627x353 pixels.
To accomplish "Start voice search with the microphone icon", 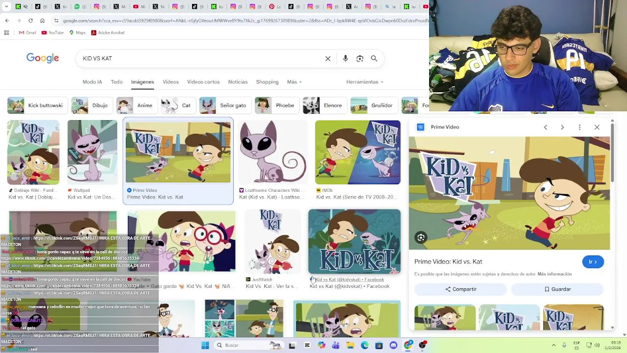I will tap(345, 58).
